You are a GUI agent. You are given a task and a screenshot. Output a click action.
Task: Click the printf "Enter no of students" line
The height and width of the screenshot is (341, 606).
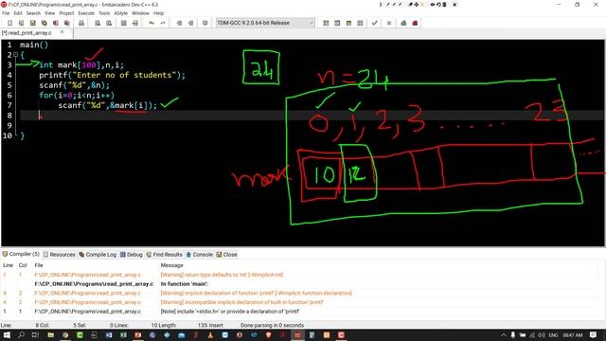coord(112,75)
